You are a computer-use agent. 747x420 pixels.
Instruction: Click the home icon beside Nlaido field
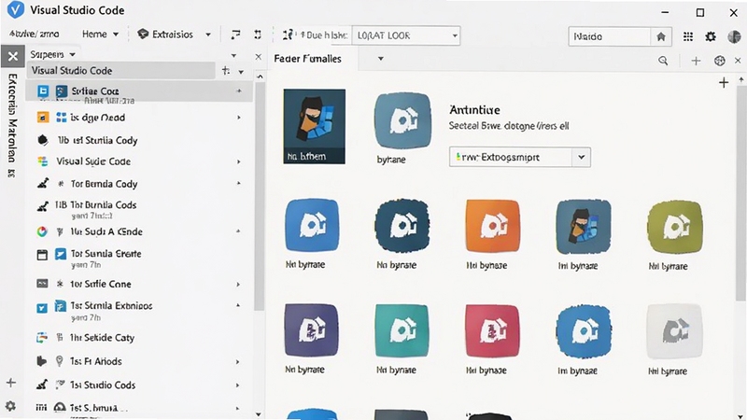click(661, 36)
